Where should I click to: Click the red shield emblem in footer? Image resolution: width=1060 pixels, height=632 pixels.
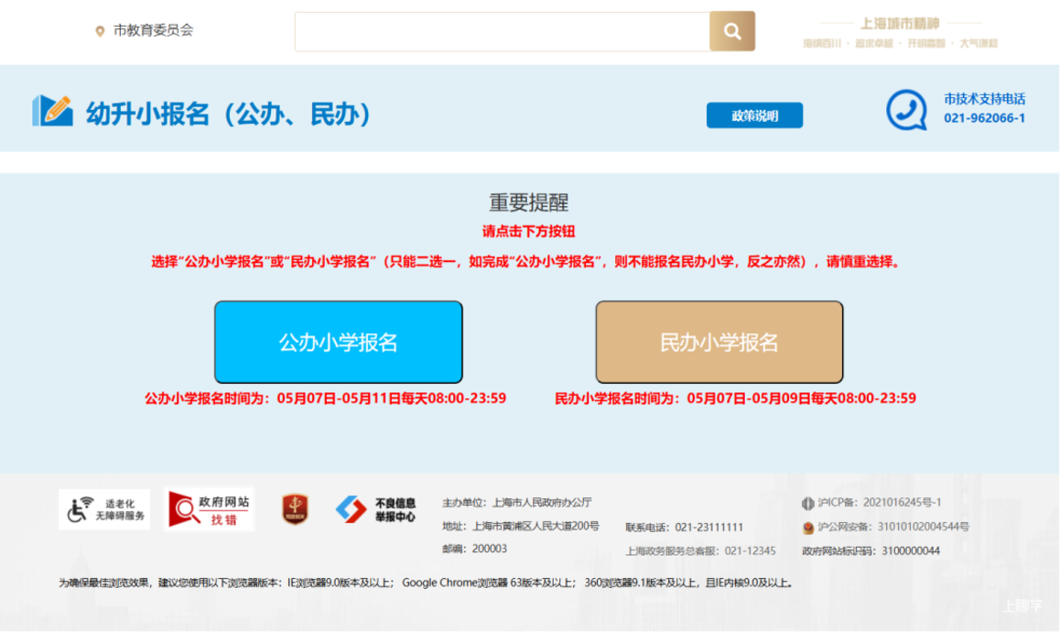pos(295,509)
